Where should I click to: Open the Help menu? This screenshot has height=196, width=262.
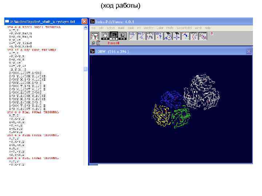[207, 28]
